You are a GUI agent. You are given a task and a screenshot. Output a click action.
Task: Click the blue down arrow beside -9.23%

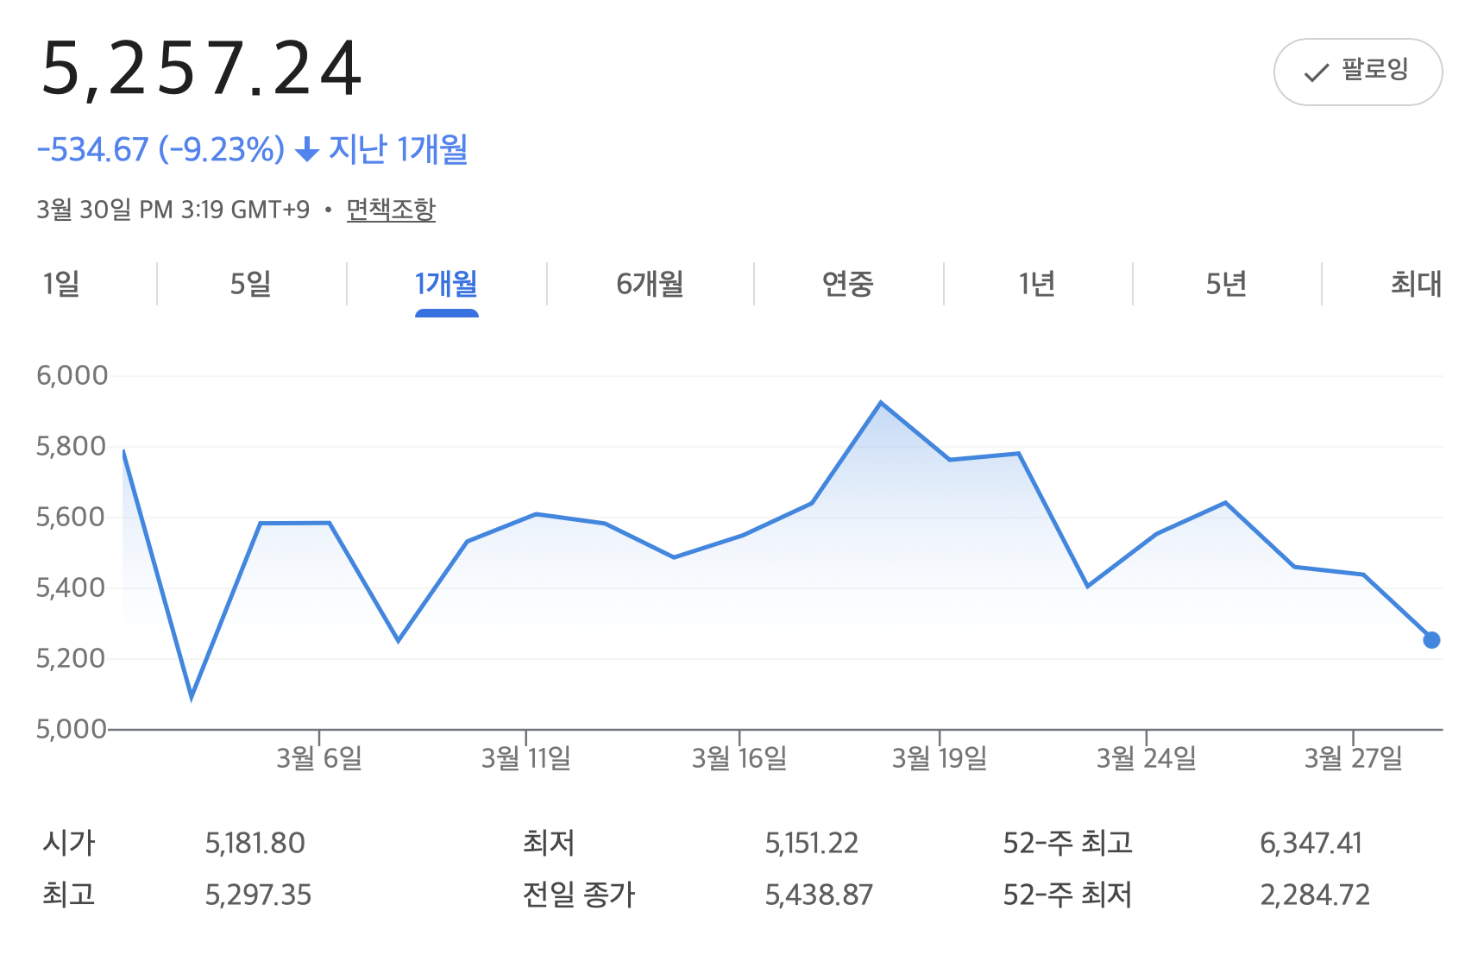307,151
